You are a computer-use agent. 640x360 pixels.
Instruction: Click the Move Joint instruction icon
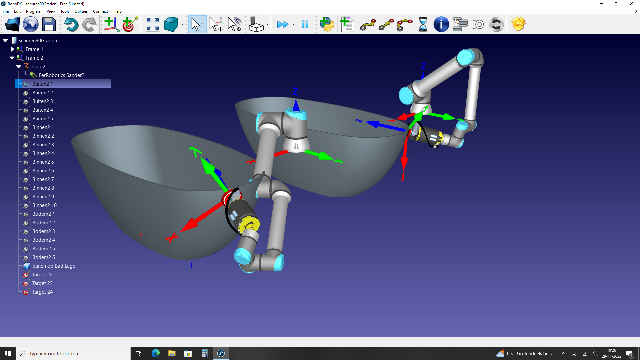[368, 24]
